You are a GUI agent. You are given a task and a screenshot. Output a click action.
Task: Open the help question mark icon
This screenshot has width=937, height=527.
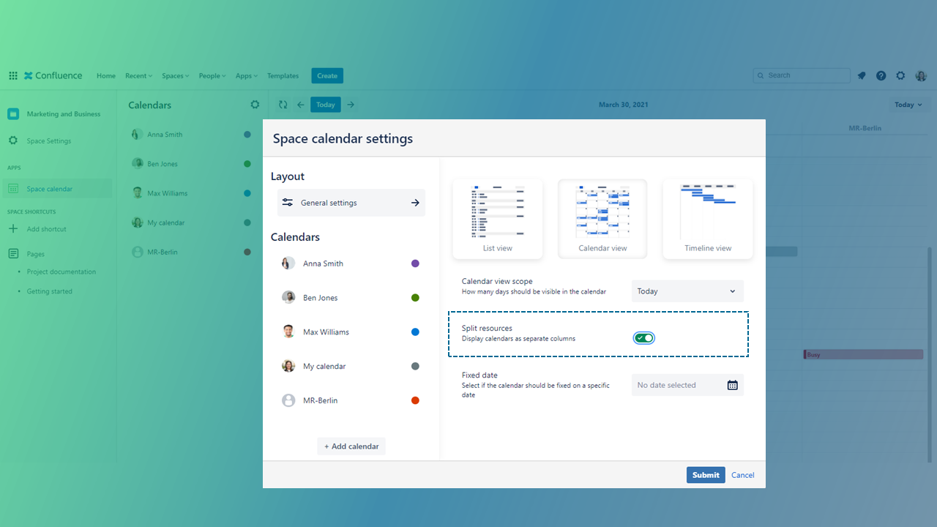[881, 75]
